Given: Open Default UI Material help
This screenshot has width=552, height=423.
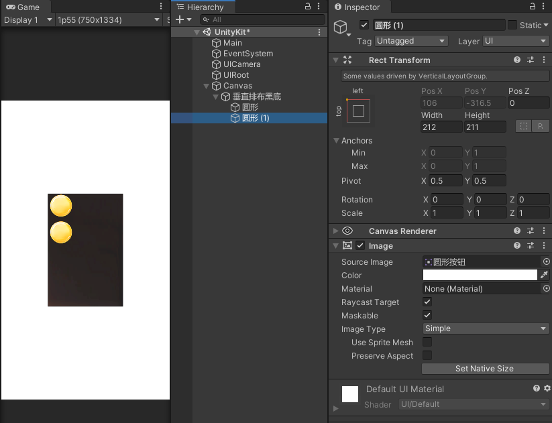Looking at the screenshot, I should (536, 388).
